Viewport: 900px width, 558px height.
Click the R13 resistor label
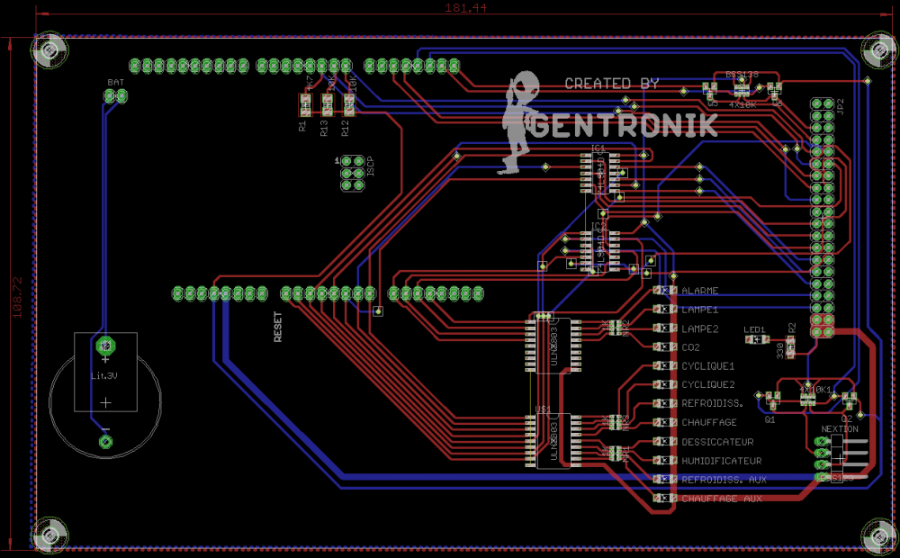[x=324, y=128]
